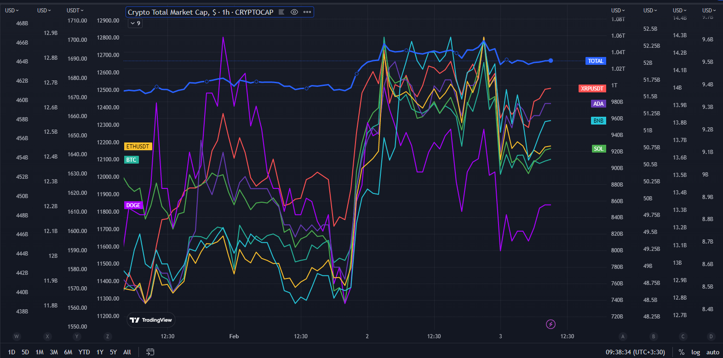Open USD currency dropdown above the 12.9B scale
Image resolution: width=723 pixels, height=358 pixels.
[44, 10]
